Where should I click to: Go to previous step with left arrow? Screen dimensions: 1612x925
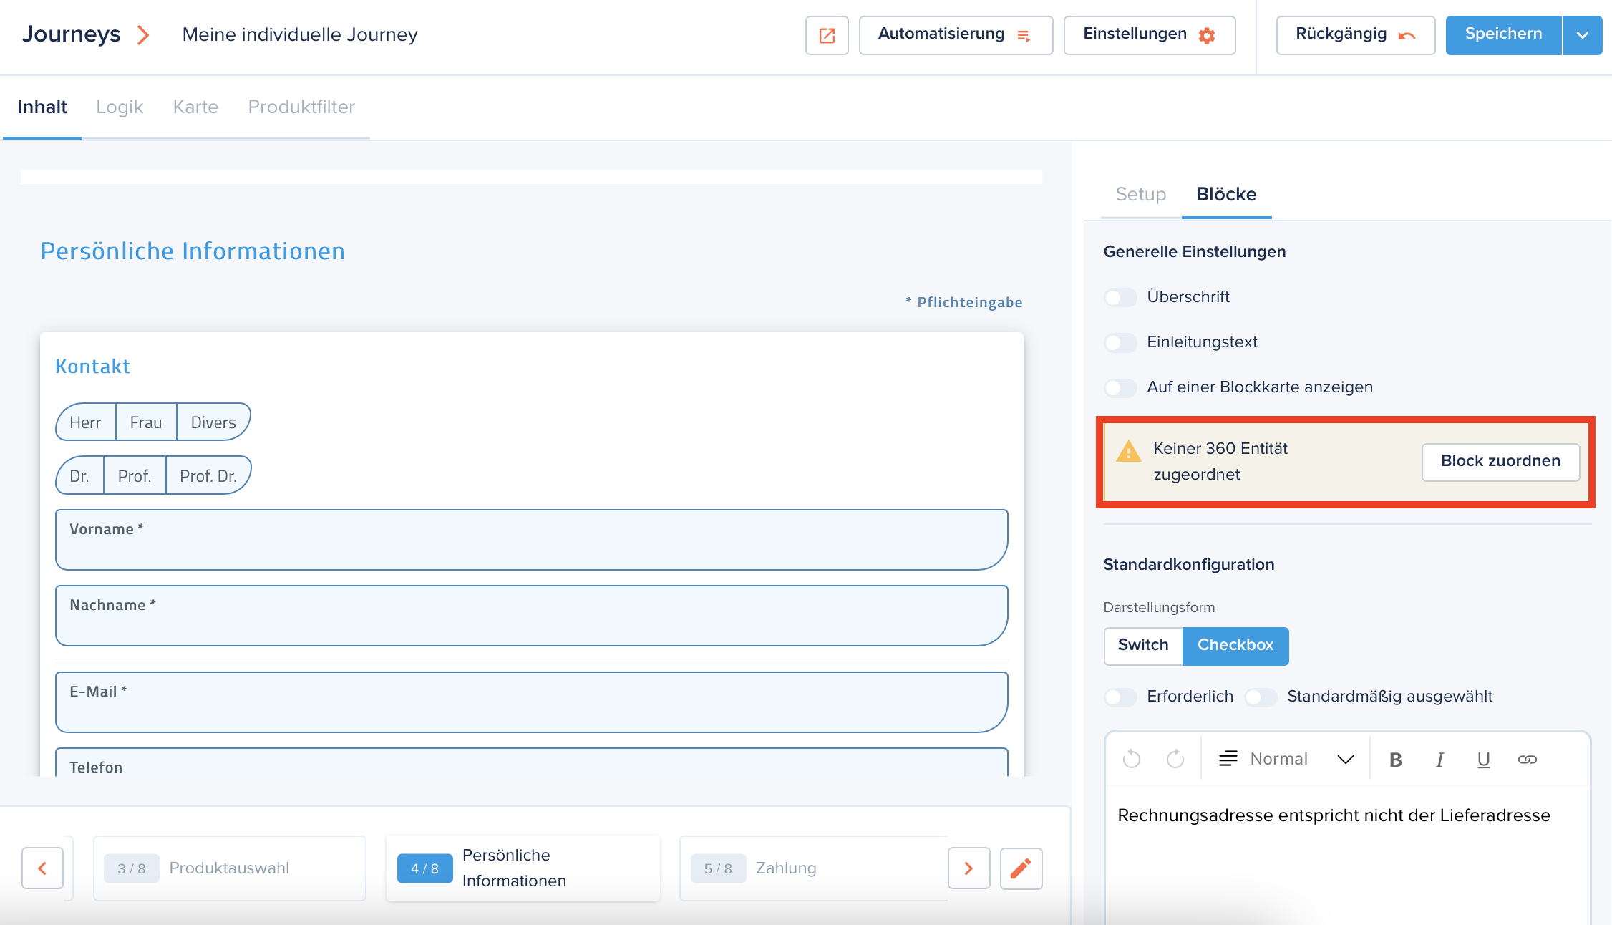(43, 868)
